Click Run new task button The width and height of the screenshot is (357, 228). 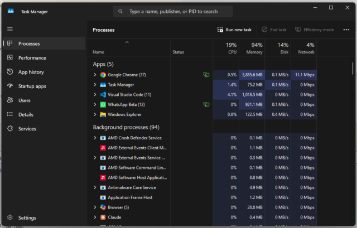(234, 30)
